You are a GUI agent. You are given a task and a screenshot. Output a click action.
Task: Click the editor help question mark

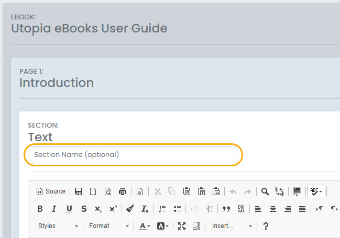[x=266, y=226]
